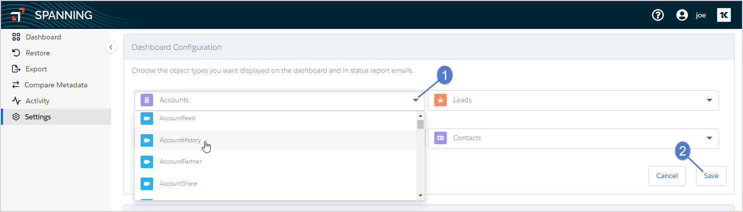Viewport: 743px width, 212px height.
Task: Select AccountHistory from the list
Action: pos(276,141)
